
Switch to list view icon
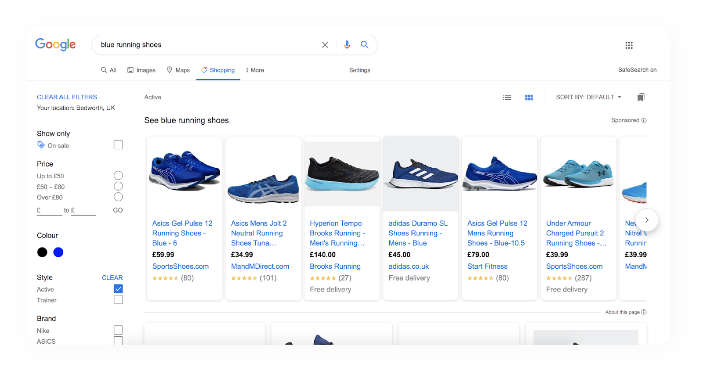pyautogui.click(x=507, y=97)
